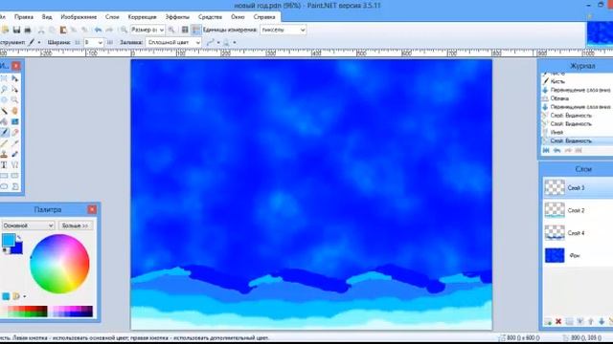Click the Print icon in toolbar

[28, 30]
